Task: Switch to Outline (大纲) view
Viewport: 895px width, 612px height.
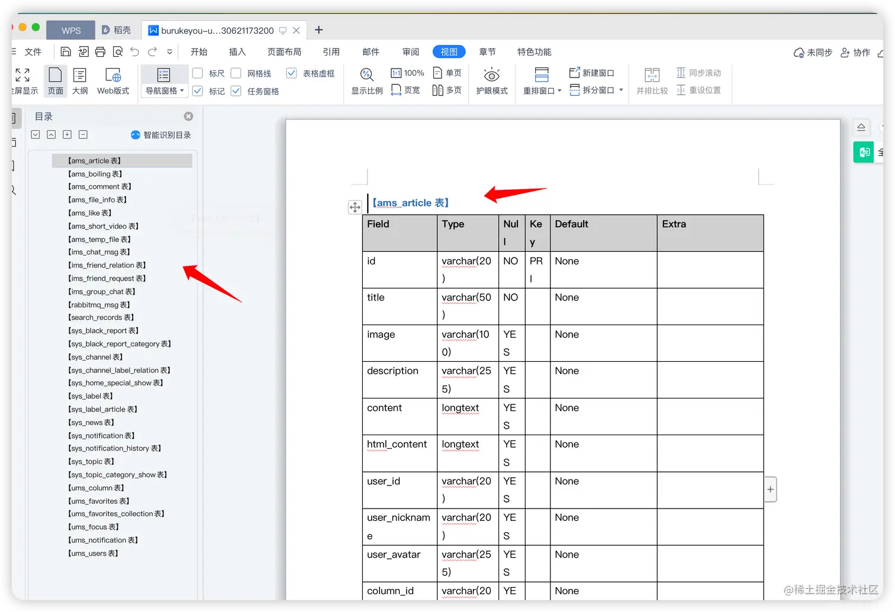Action: click(x=80, y=81)
